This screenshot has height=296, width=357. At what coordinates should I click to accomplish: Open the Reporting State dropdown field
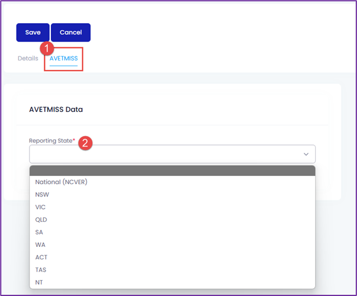click(173, 154)
